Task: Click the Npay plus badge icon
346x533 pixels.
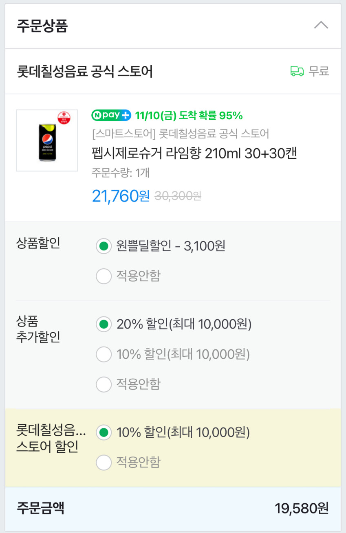Action: pyautogui.click(x=111, y=115)
